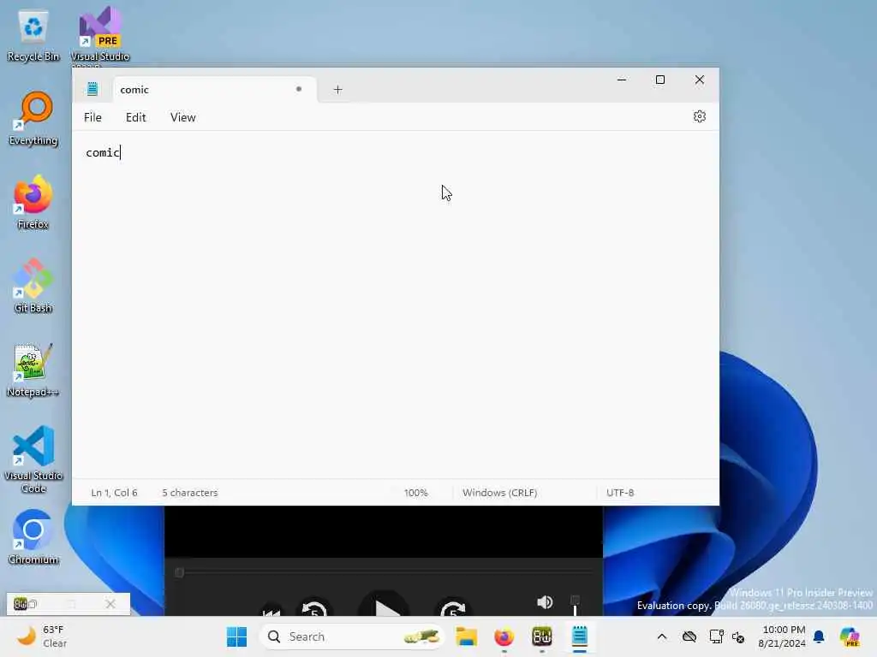The height and width of the screenshot is (657, 877).
Task: Open Visual Studio Code desktop shortcut
Action: click(x=33, y=459)
